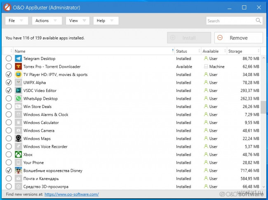Viewport: 268px width, 200px height.
Task: Click the Available column sort arrows
Action: pyautogui.click(x=225, y=51)
